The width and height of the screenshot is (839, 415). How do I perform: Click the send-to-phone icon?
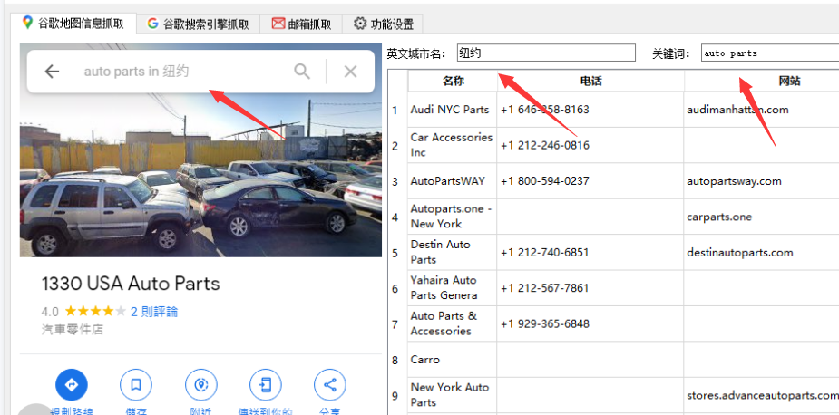(266, 384)
